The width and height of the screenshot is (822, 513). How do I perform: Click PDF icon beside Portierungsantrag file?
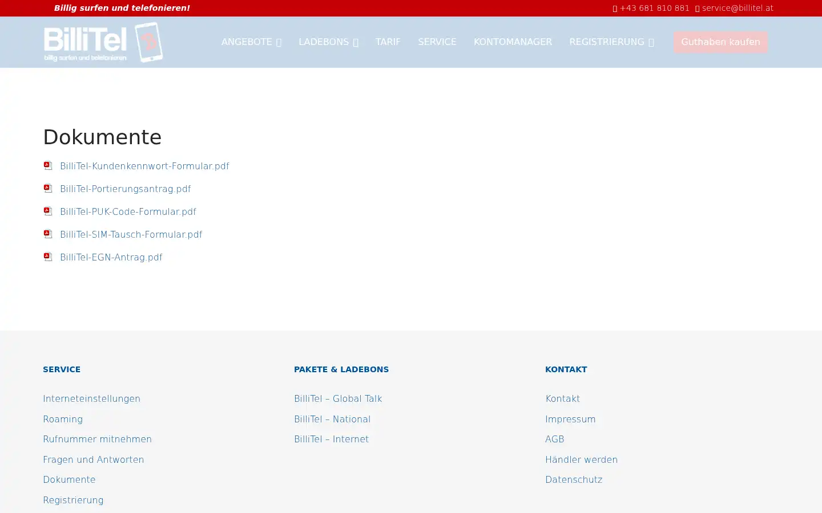(x=48, y=188)
